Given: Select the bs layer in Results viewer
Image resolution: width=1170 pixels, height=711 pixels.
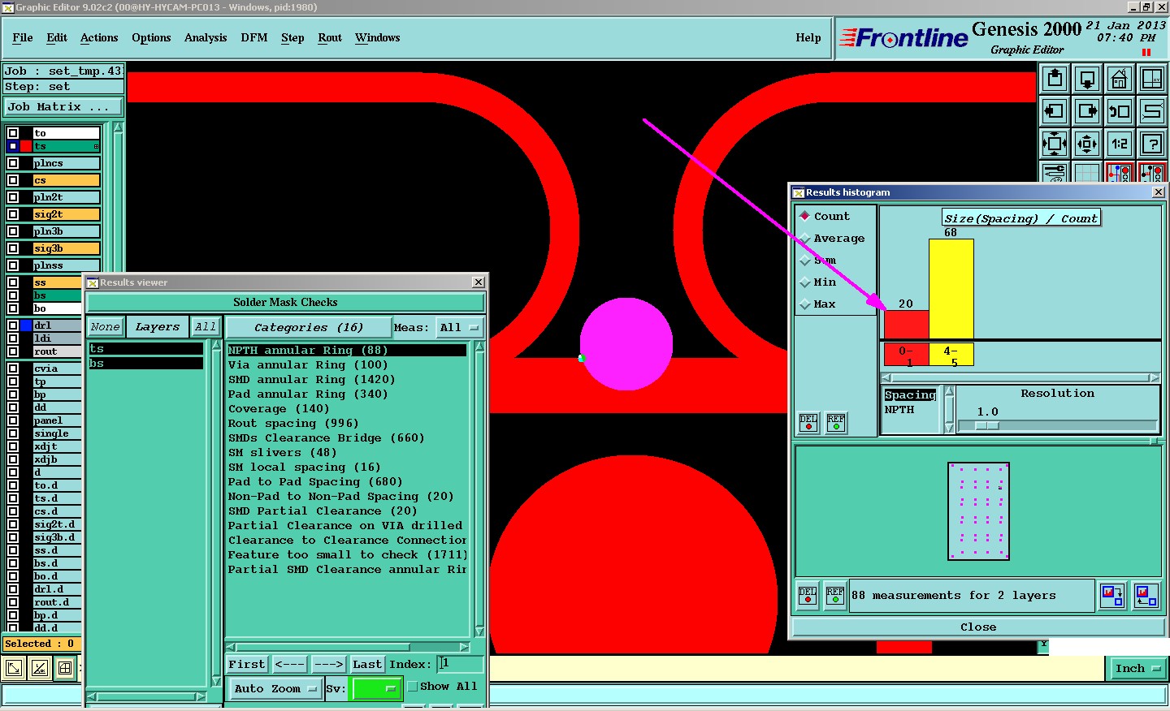Looking at the screenshot, I should coord(146,363).
